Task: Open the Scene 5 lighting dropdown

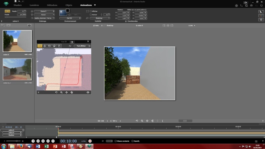Action: point(44,11)
